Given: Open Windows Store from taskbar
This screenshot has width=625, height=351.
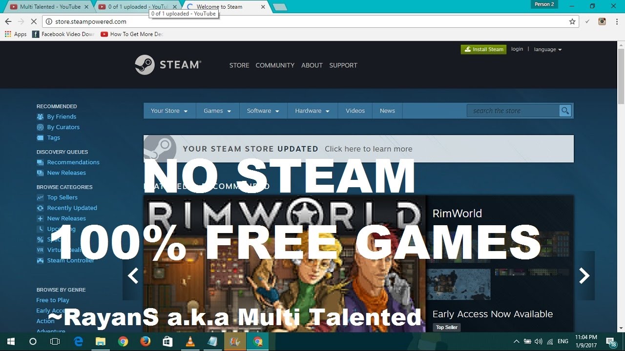Looking at the screenshot, I should coord(168,341).
